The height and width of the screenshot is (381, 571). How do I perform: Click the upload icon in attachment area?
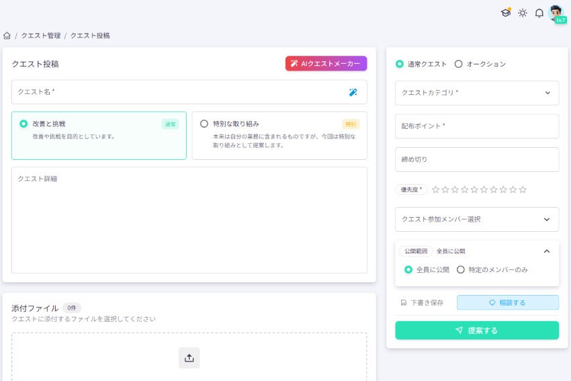pyautogui.click(x=189, y=357)
